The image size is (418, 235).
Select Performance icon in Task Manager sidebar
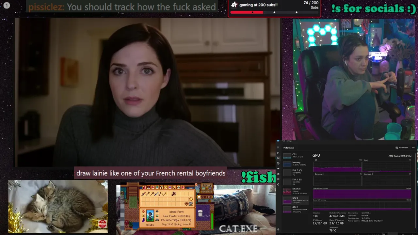pos(278,158)
